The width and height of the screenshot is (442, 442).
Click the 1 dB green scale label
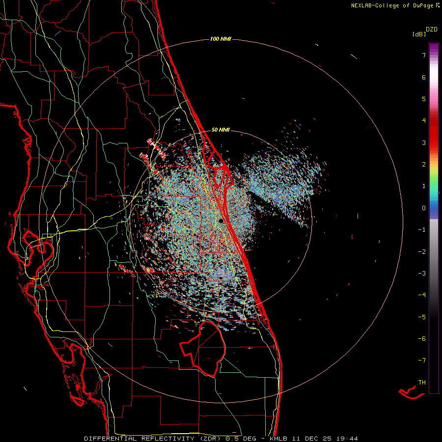click(x=424, y=186)
